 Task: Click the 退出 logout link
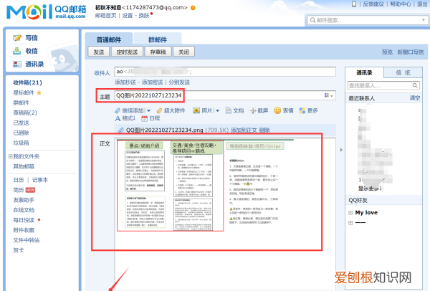pyautogui.click(x=422, y=4)
